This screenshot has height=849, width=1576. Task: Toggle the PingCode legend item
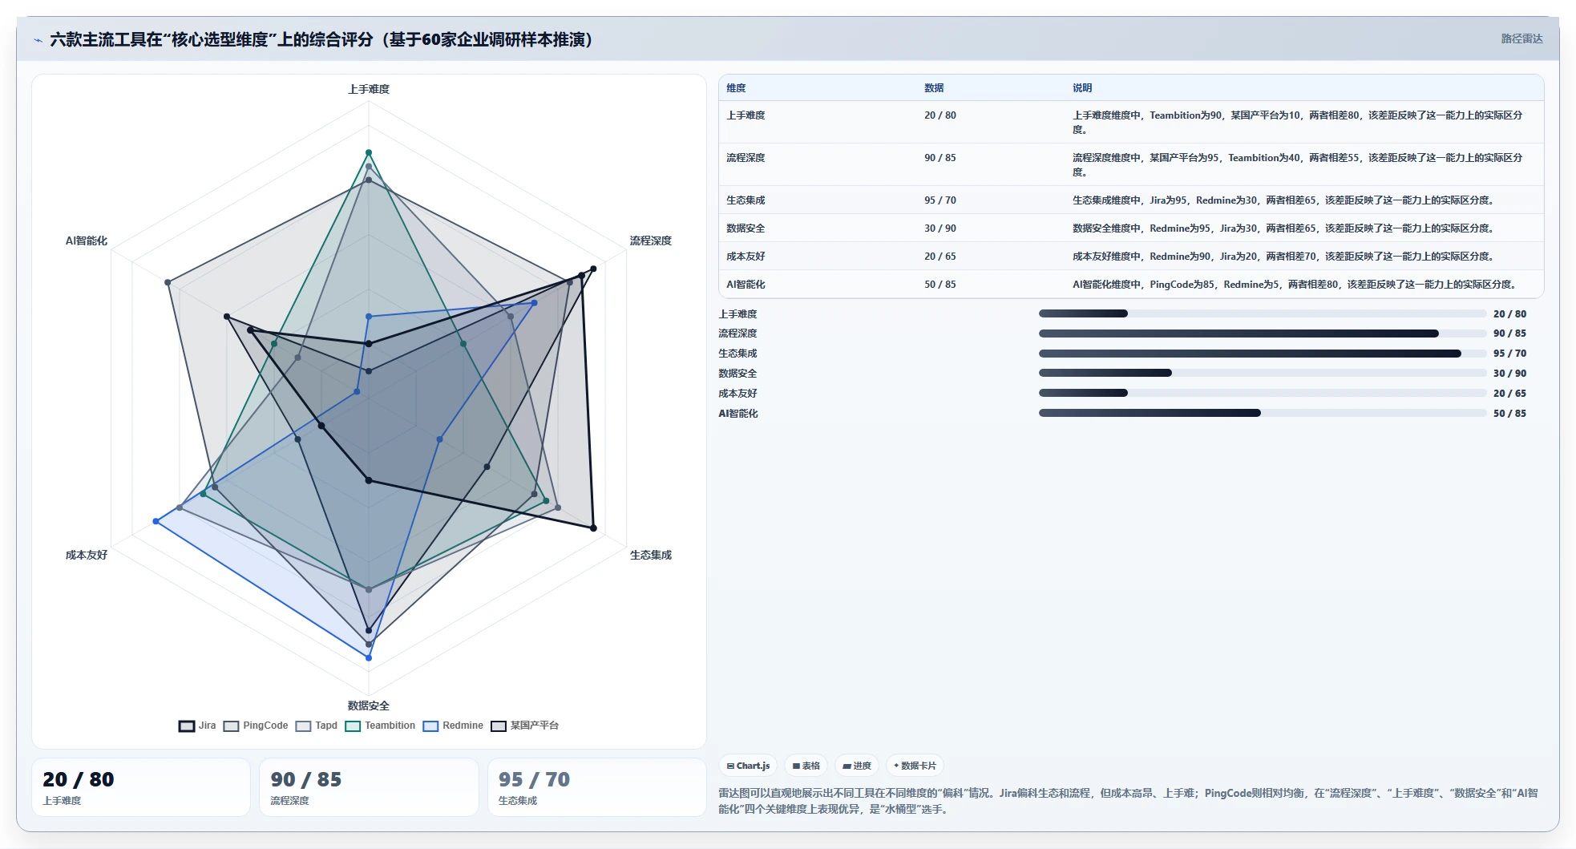coord(256,726)
